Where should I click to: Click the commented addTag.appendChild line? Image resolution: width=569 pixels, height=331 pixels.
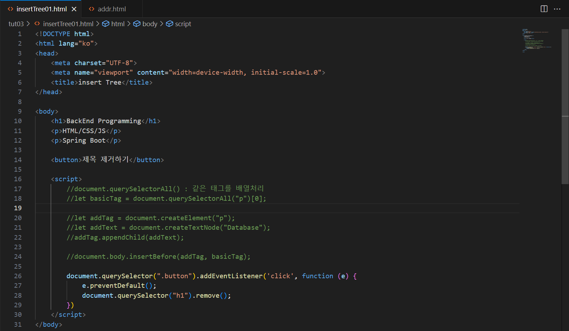(125, 238)
